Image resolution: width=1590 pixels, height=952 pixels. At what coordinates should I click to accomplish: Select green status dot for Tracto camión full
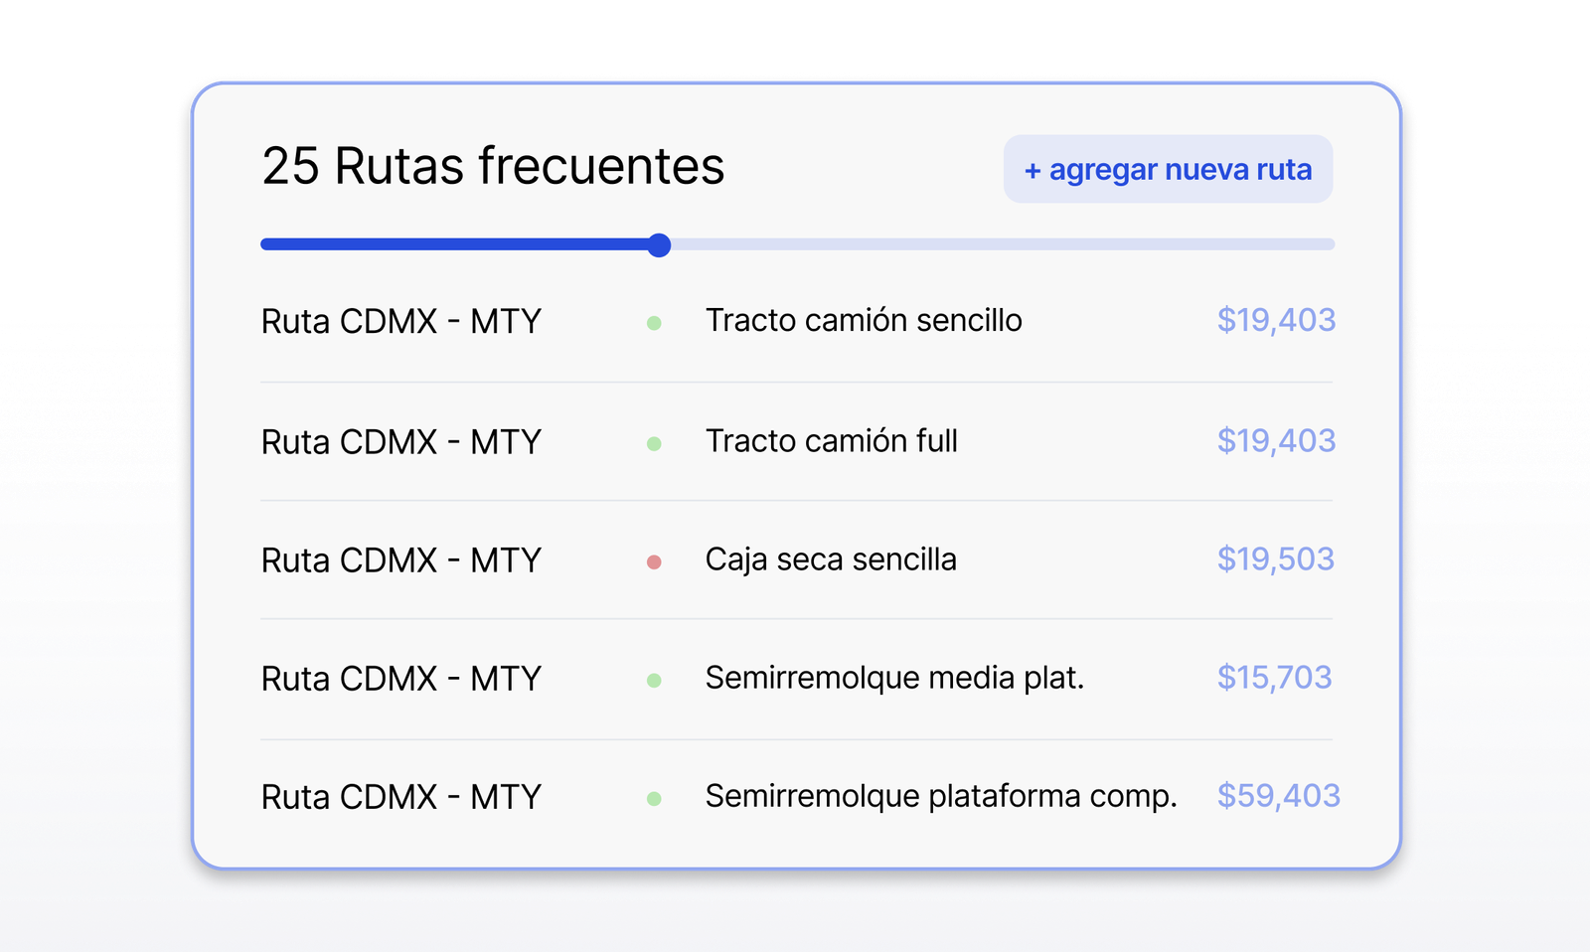[x=654, y=443]
